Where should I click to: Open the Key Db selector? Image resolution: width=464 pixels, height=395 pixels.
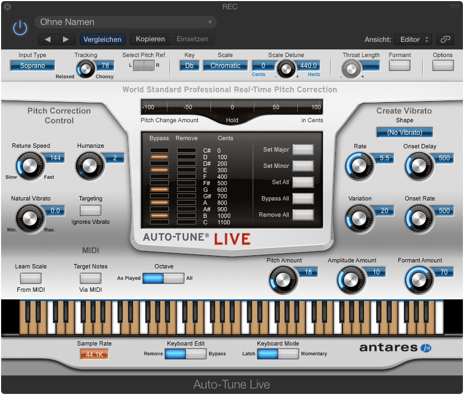click(x=190, y=65)
